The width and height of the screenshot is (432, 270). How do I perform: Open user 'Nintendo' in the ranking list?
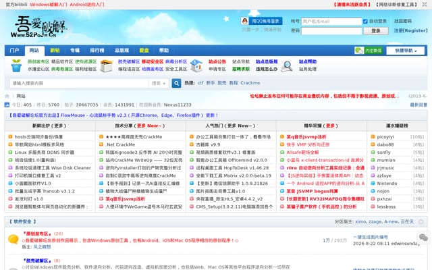click(x=387, y=184)
